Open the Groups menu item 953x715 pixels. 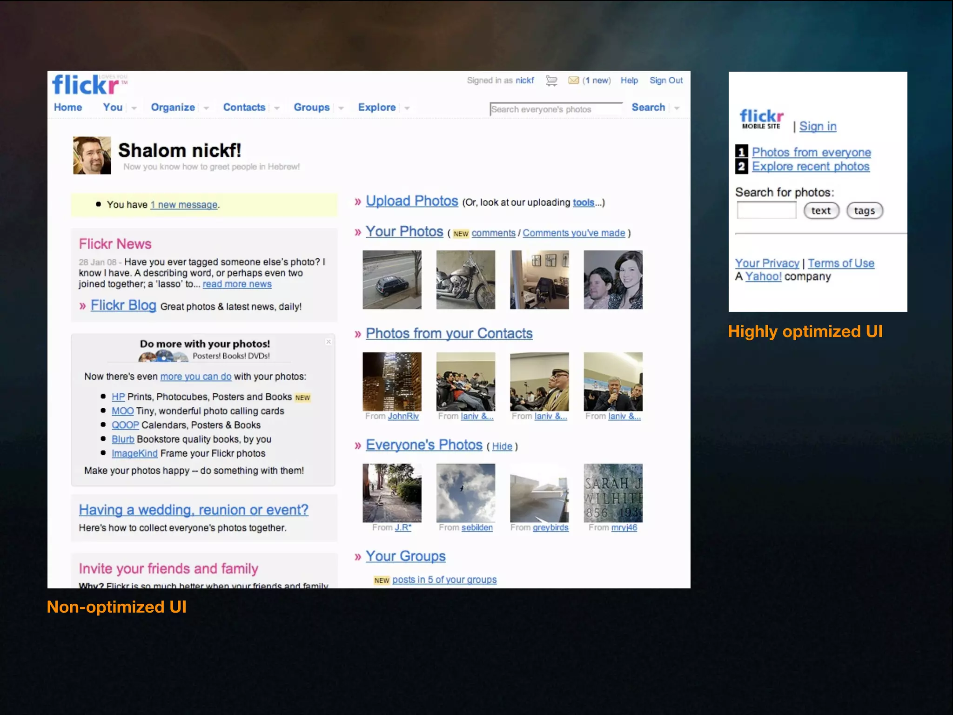pyautogui.click(x=311, y=107)
